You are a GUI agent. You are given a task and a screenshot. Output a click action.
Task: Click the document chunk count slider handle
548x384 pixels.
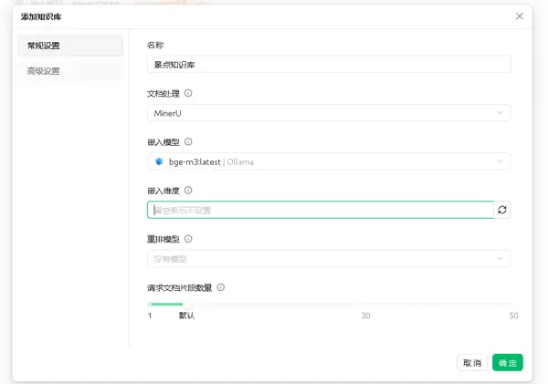pyautogui.click(x=186, y=305)
